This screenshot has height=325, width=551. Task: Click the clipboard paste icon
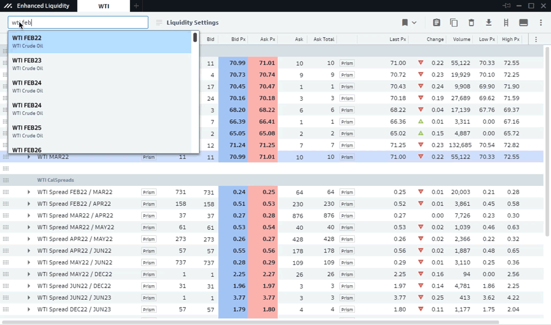(436, 23)
